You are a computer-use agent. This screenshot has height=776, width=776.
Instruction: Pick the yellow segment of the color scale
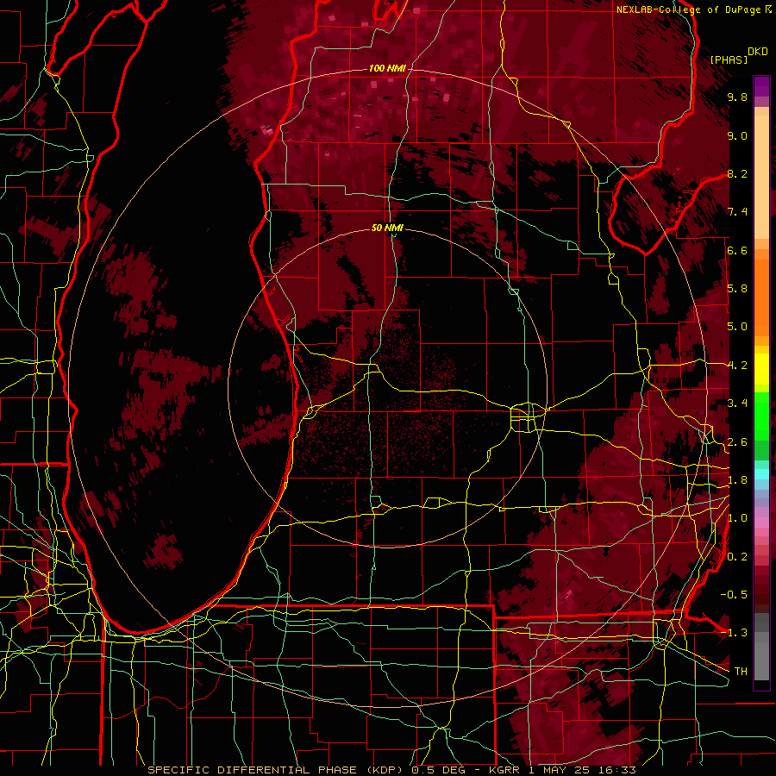point(761,369)
